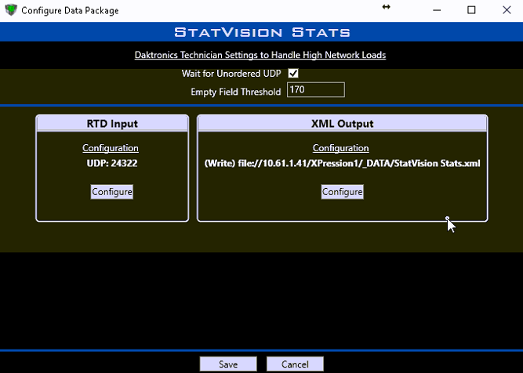
Task: Click the Configuration heading in XML Output
Action: (x=341, y=148)
